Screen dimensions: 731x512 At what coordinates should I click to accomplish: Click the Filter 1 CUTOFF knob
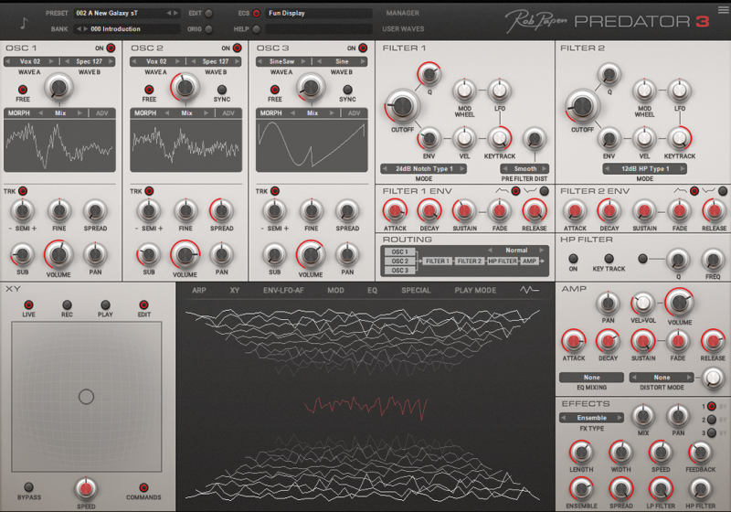[402, 107]
